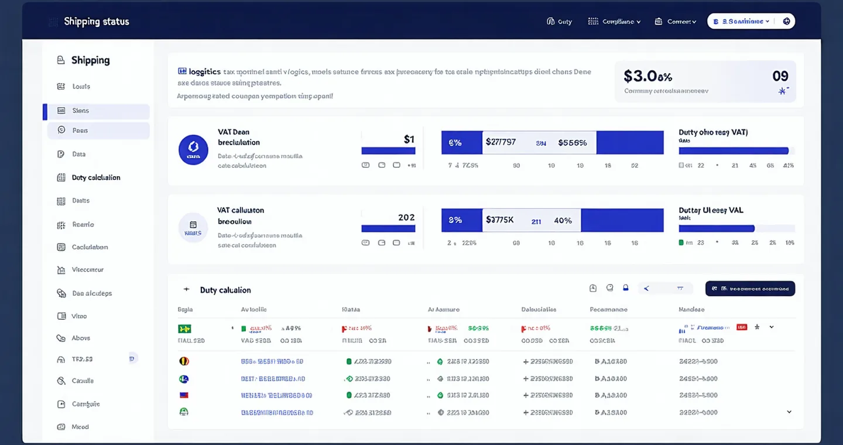Click the blue bar under $1

[x=388, y=151]
